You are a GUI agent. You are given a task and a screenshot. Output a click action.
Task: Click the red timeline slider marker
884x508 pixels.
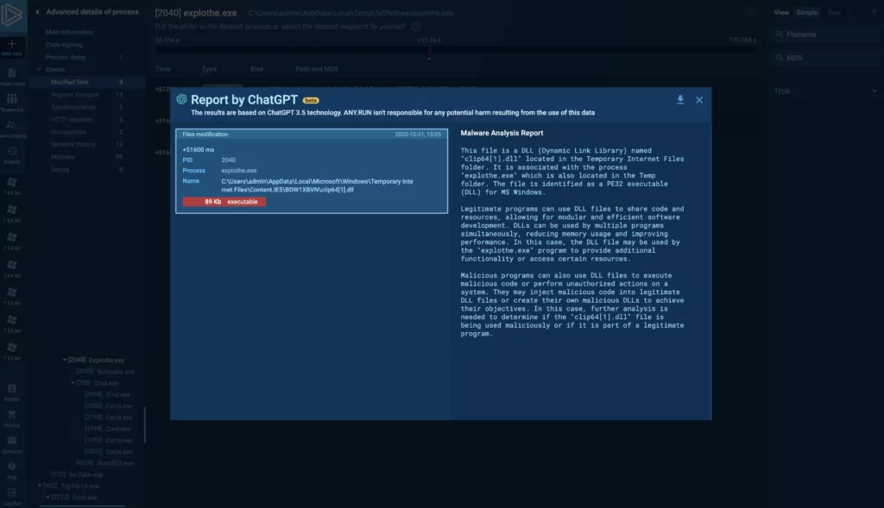(x=429, y=51)
